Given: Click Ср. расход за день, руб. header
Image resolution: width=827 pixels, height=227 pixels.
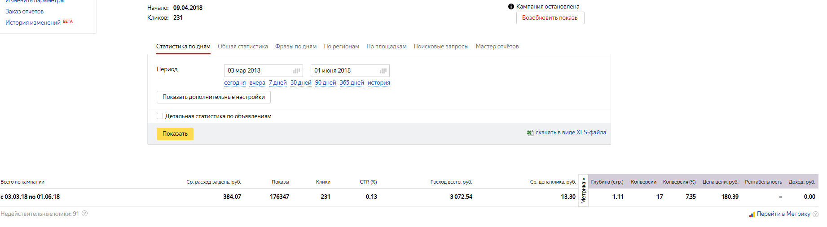Looking at the screenshot, I should point(214,182).
